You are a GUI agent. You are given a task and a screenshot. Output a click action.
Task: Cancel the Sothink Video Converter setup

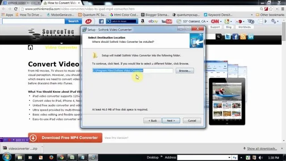[x=192, y=120]
